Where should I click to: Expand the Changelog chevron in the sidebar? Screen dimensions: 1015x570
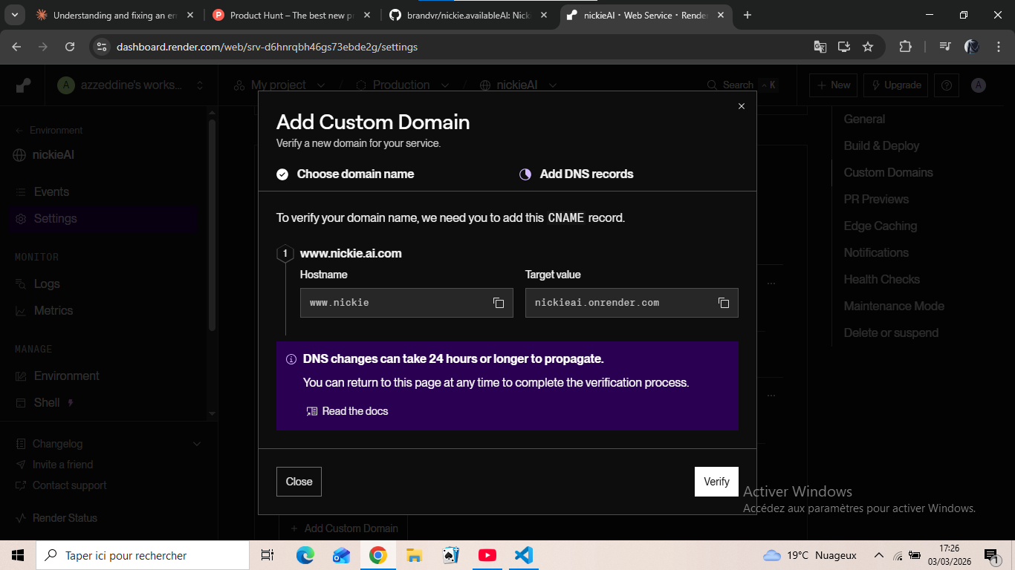(x=196, y=443)
